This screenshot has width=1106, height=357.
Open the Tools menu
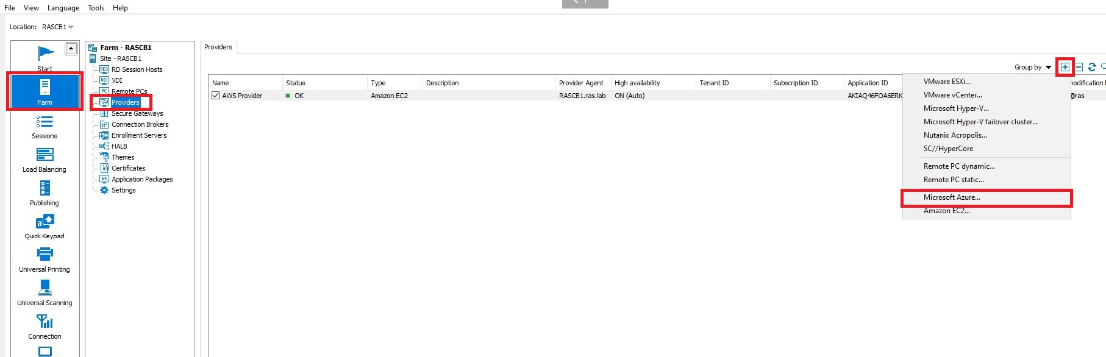click(x=96, y=8)
